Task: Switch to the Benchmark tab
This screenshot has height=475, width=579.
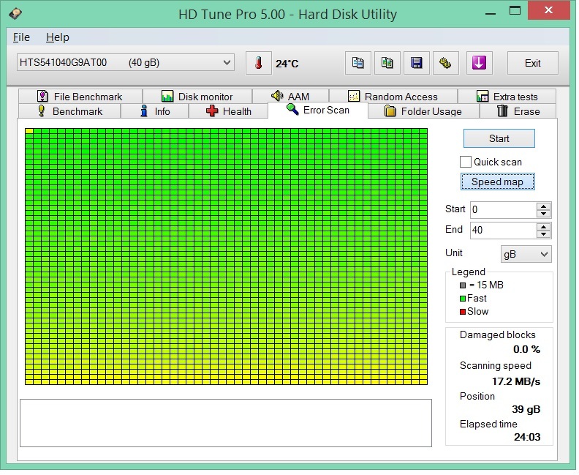Action: (x=69, y=111)
